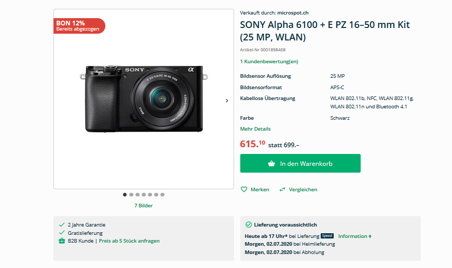Click the green checkmark beside Lieferung voraussichtlich

[249, 225]
